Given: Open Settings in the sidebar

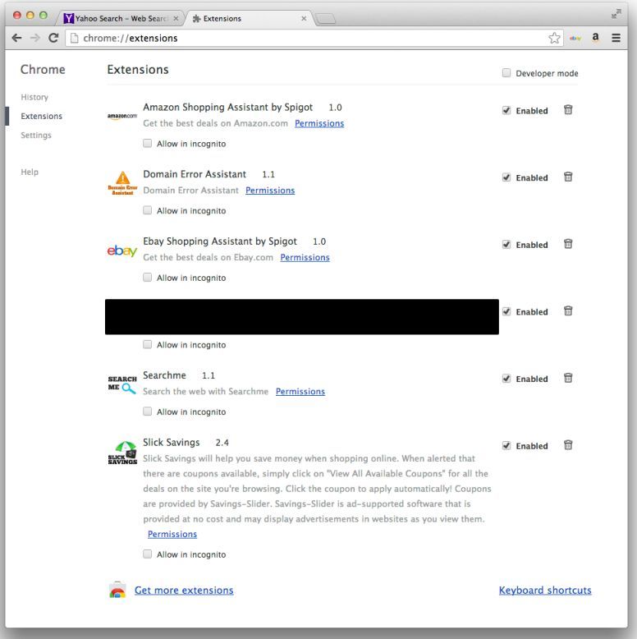Looking at the screenshot, I should (x=36, y=135).
